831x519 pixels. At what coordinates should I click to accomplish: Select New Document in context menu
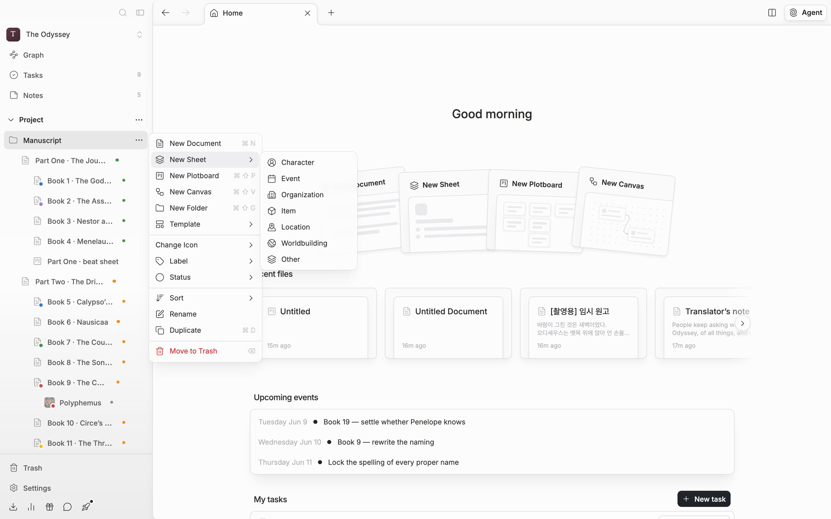click(x=205, y=143)
